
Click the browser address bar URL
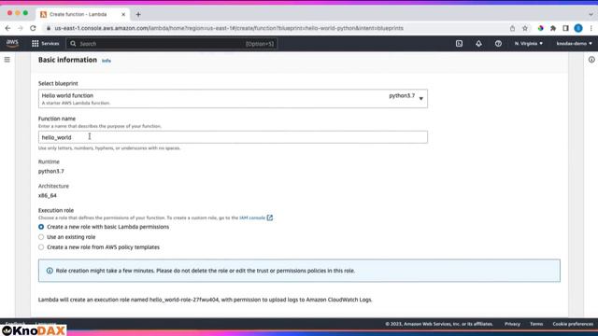tap(229, 28)
